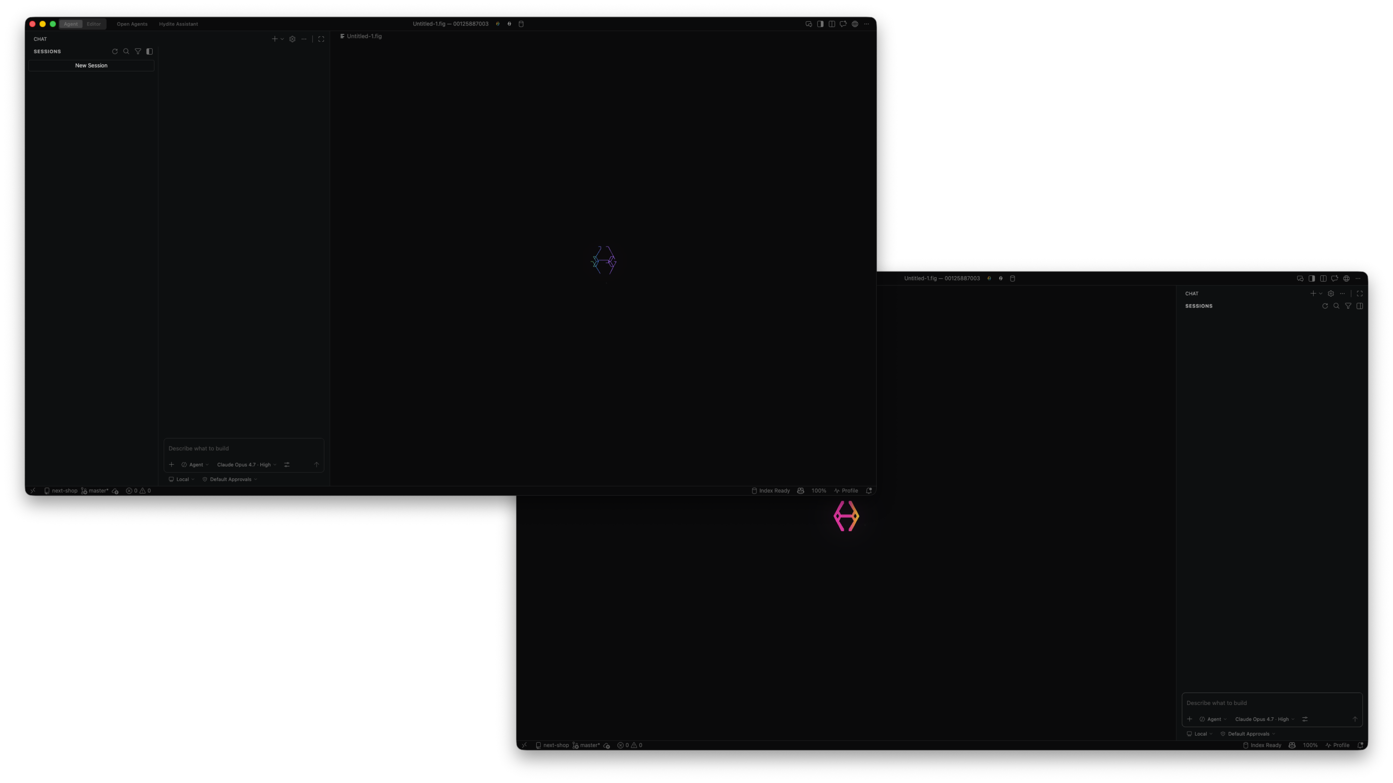Add a new chat in front window
The width and height of the screenshot is (1393, 783).
[x=275, y=39]
